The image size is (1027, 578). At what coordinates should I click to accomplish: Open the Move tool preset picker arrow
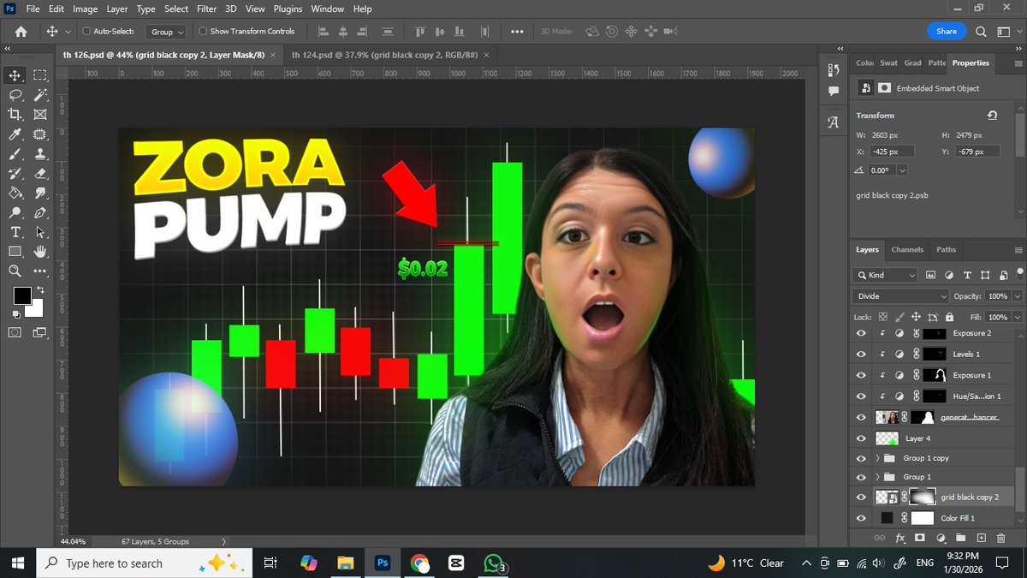68,32
